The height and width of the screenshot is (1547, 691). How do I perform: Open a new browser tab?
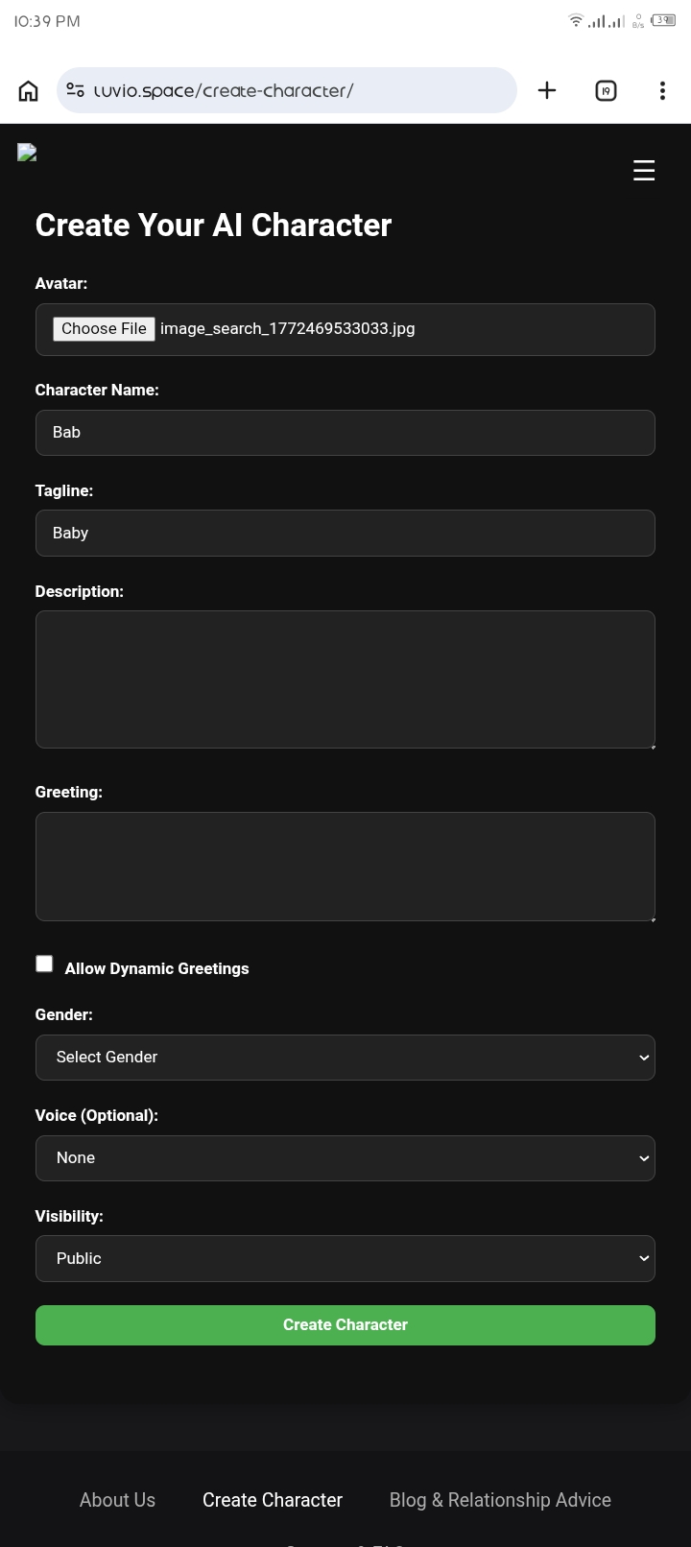(x=547, y=90)
